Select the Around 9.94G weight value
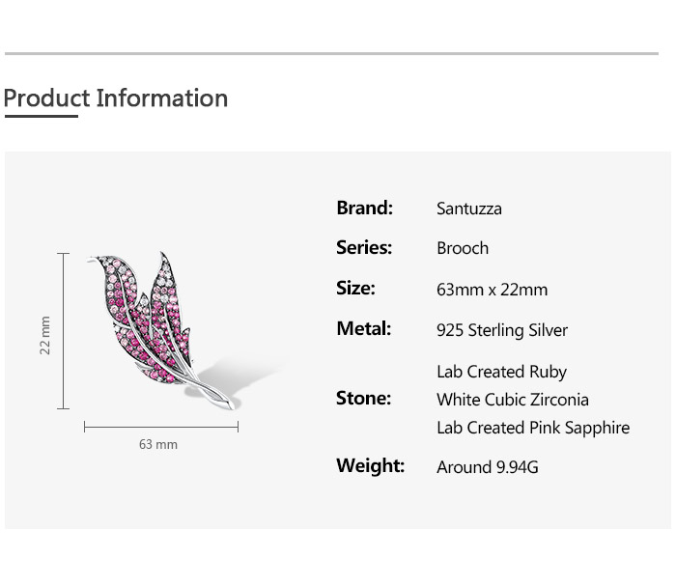The width and height of the screenshot is (676, 585). (488, 467)
